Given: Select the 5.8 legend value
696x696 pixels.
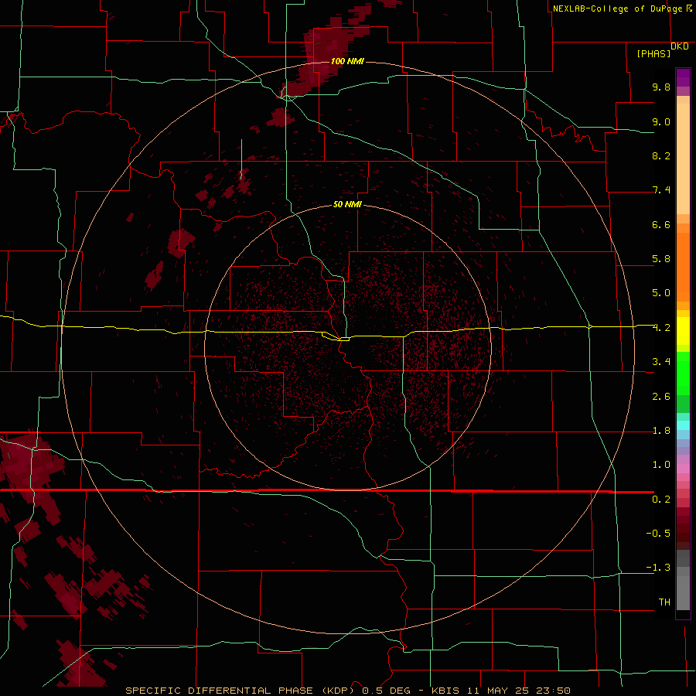Looking at the screenshot, I should pyautogui.click(x=661, y=259).
